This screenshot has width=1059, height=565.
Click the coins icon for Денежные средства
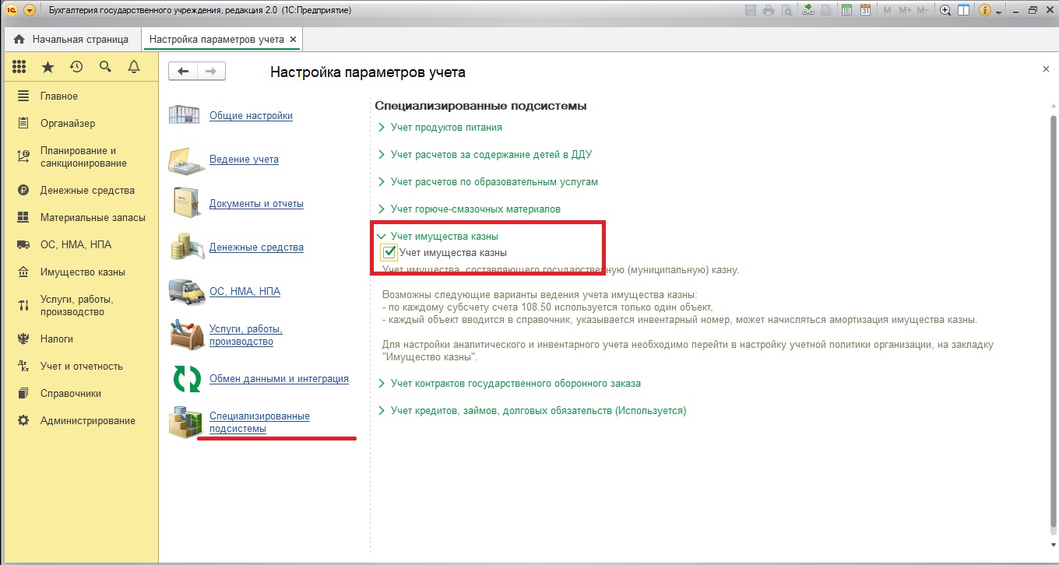point(185,247)
